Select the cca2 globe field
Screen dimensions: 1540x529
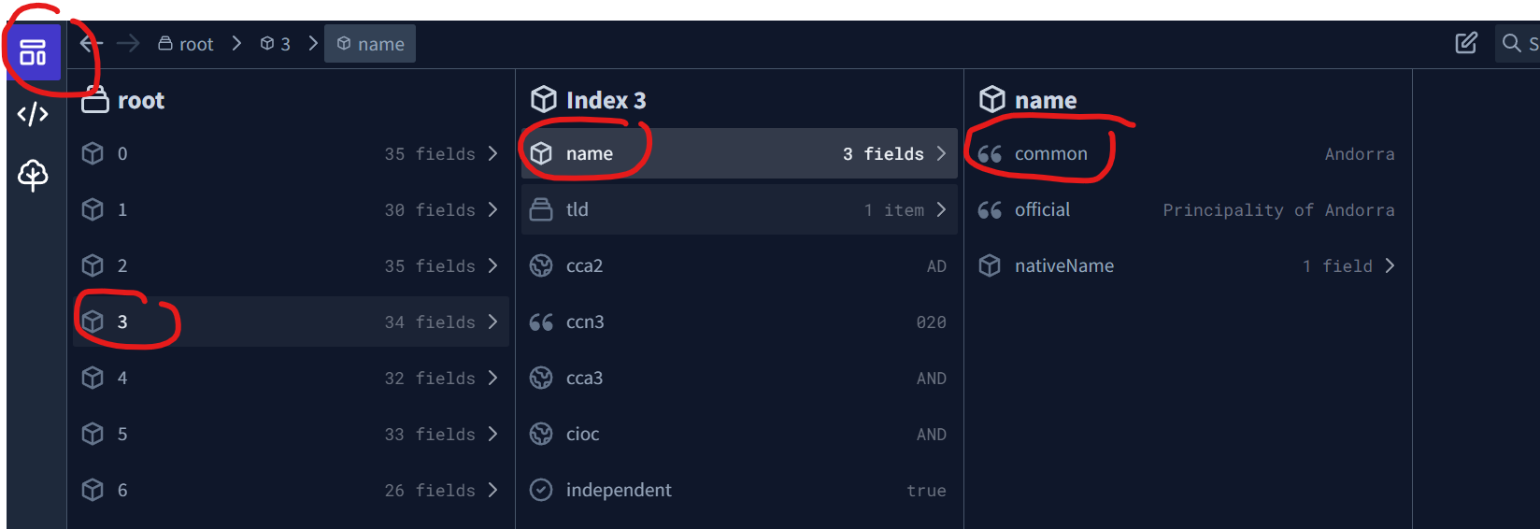point(738,265)
